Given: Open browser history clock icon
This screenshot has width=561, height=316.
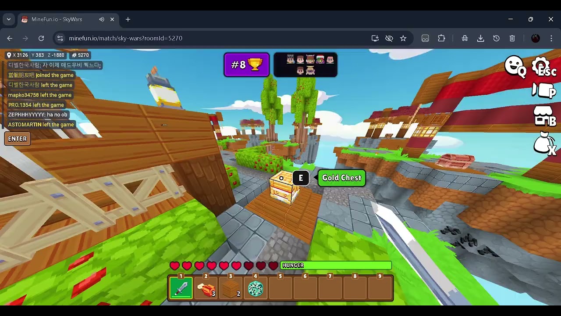Looking at the screenshot, I should pyautogui.click(x=497, y=38).
